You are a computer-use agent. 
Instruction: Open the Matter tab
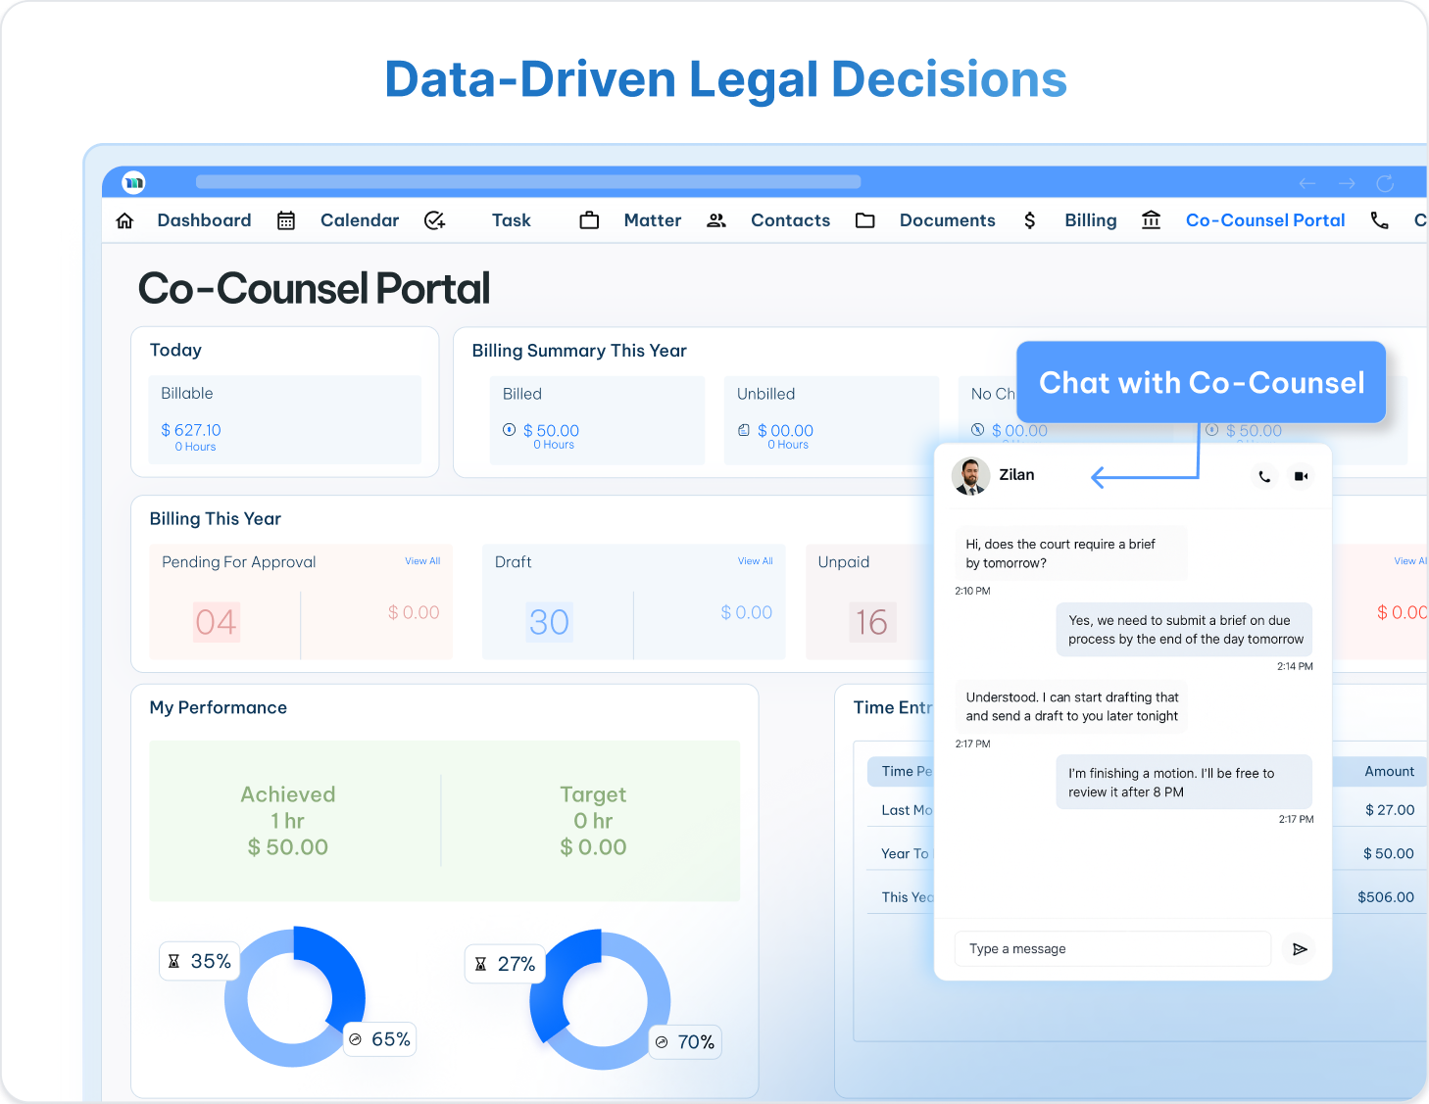653,220
